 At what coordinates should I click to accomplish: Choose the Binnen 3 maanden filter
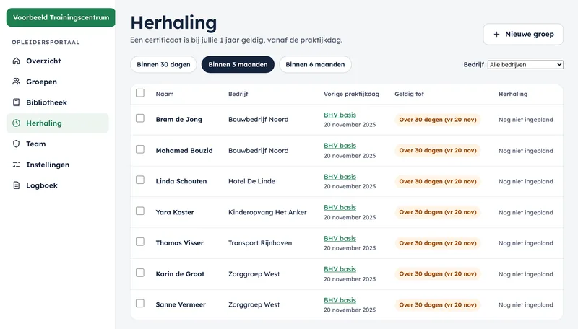click(x=238, y=64)
